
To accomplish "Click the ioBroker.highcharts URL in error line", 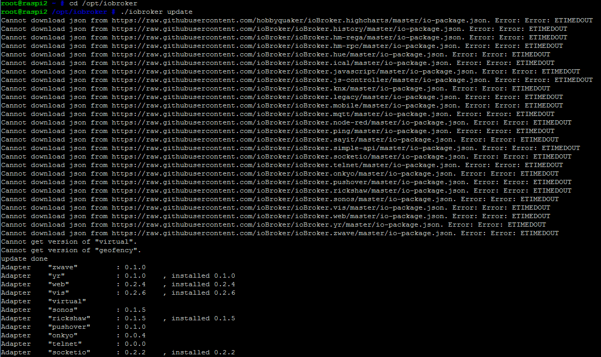I will click(299, 20).
